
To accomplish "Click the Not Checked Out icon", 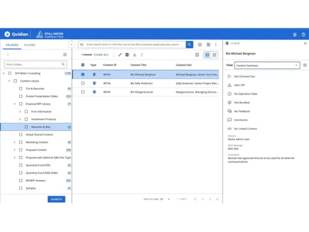I will point(229,77).
